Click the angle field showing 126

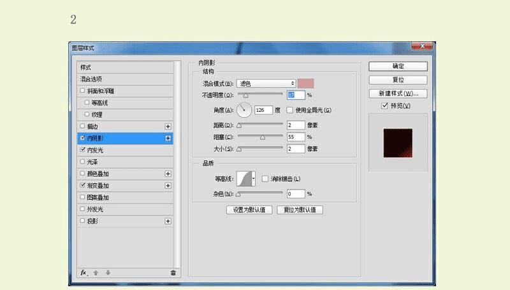(x=263, y=110)
